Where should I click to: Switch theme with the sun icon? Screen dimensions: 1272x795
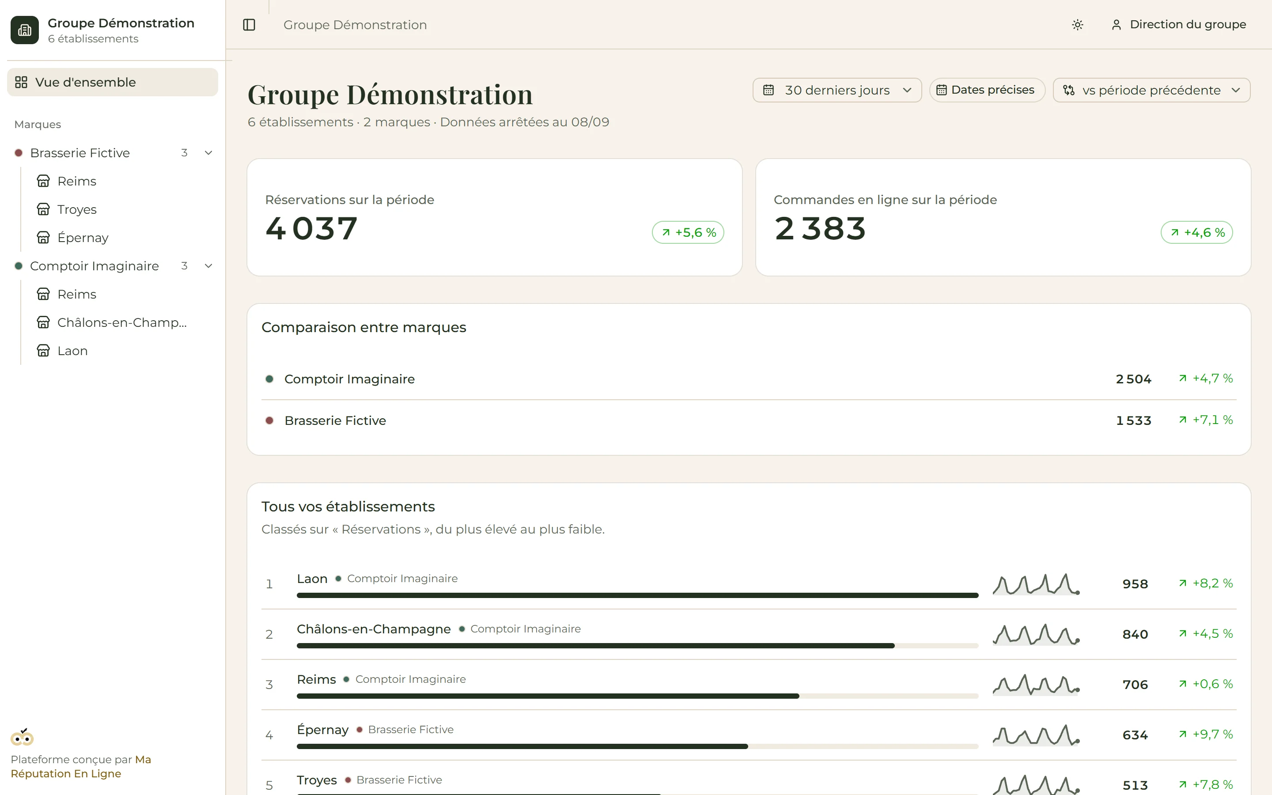click(1078, 25)
